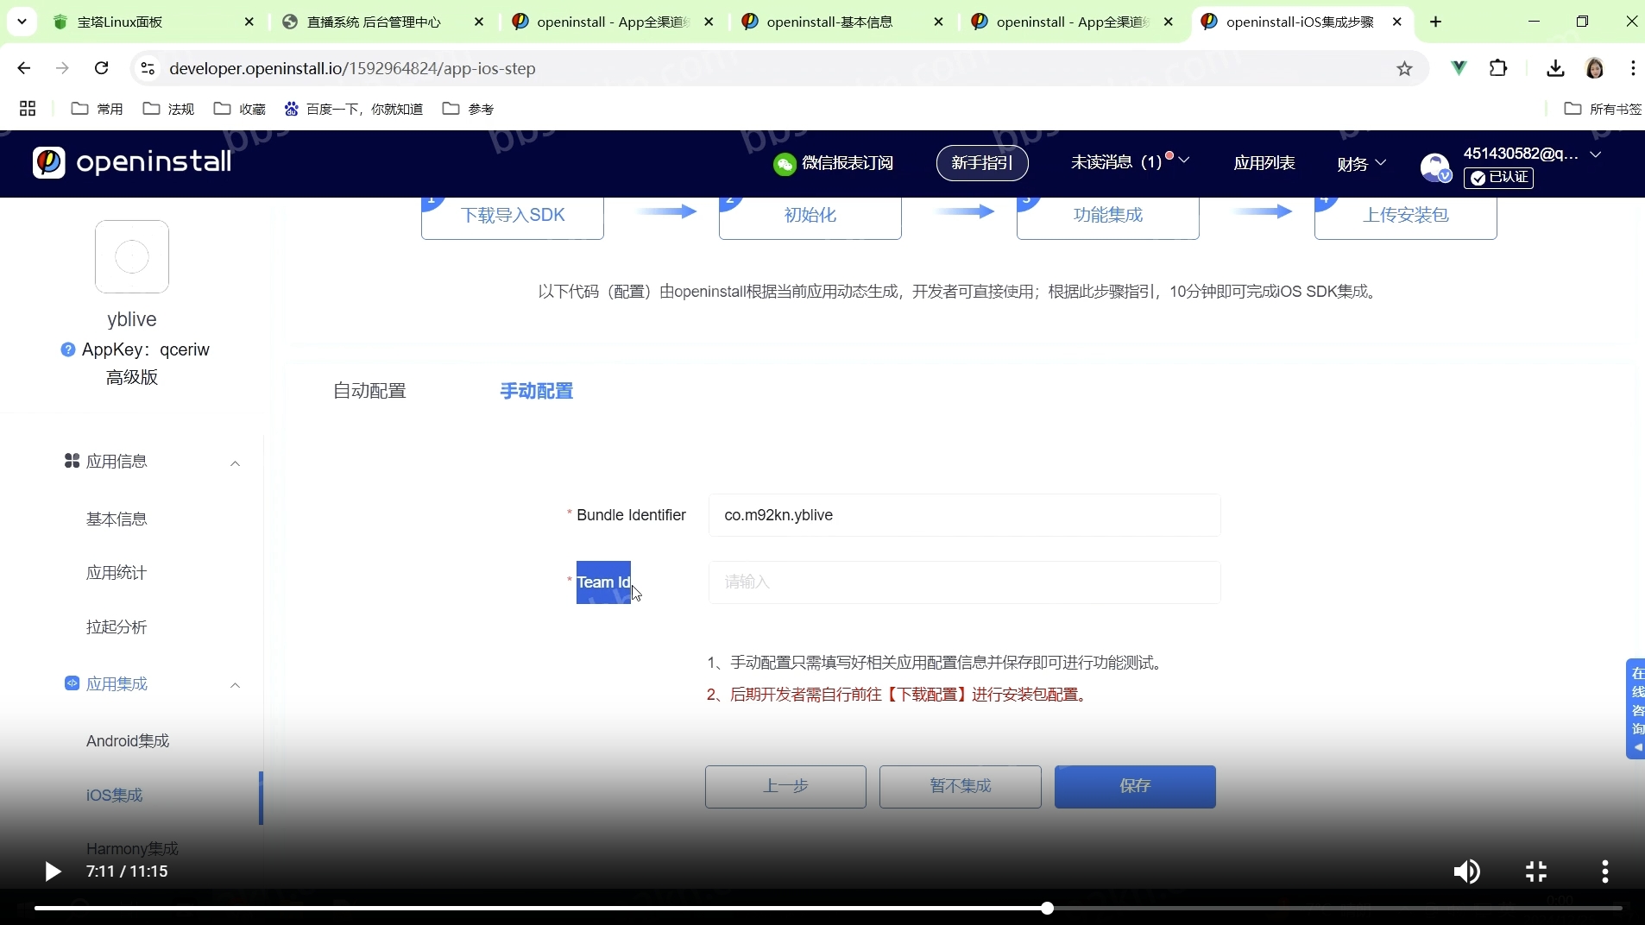Open Chrome profile avatar
The image size is (1645, 925).
pos(1595,68)
